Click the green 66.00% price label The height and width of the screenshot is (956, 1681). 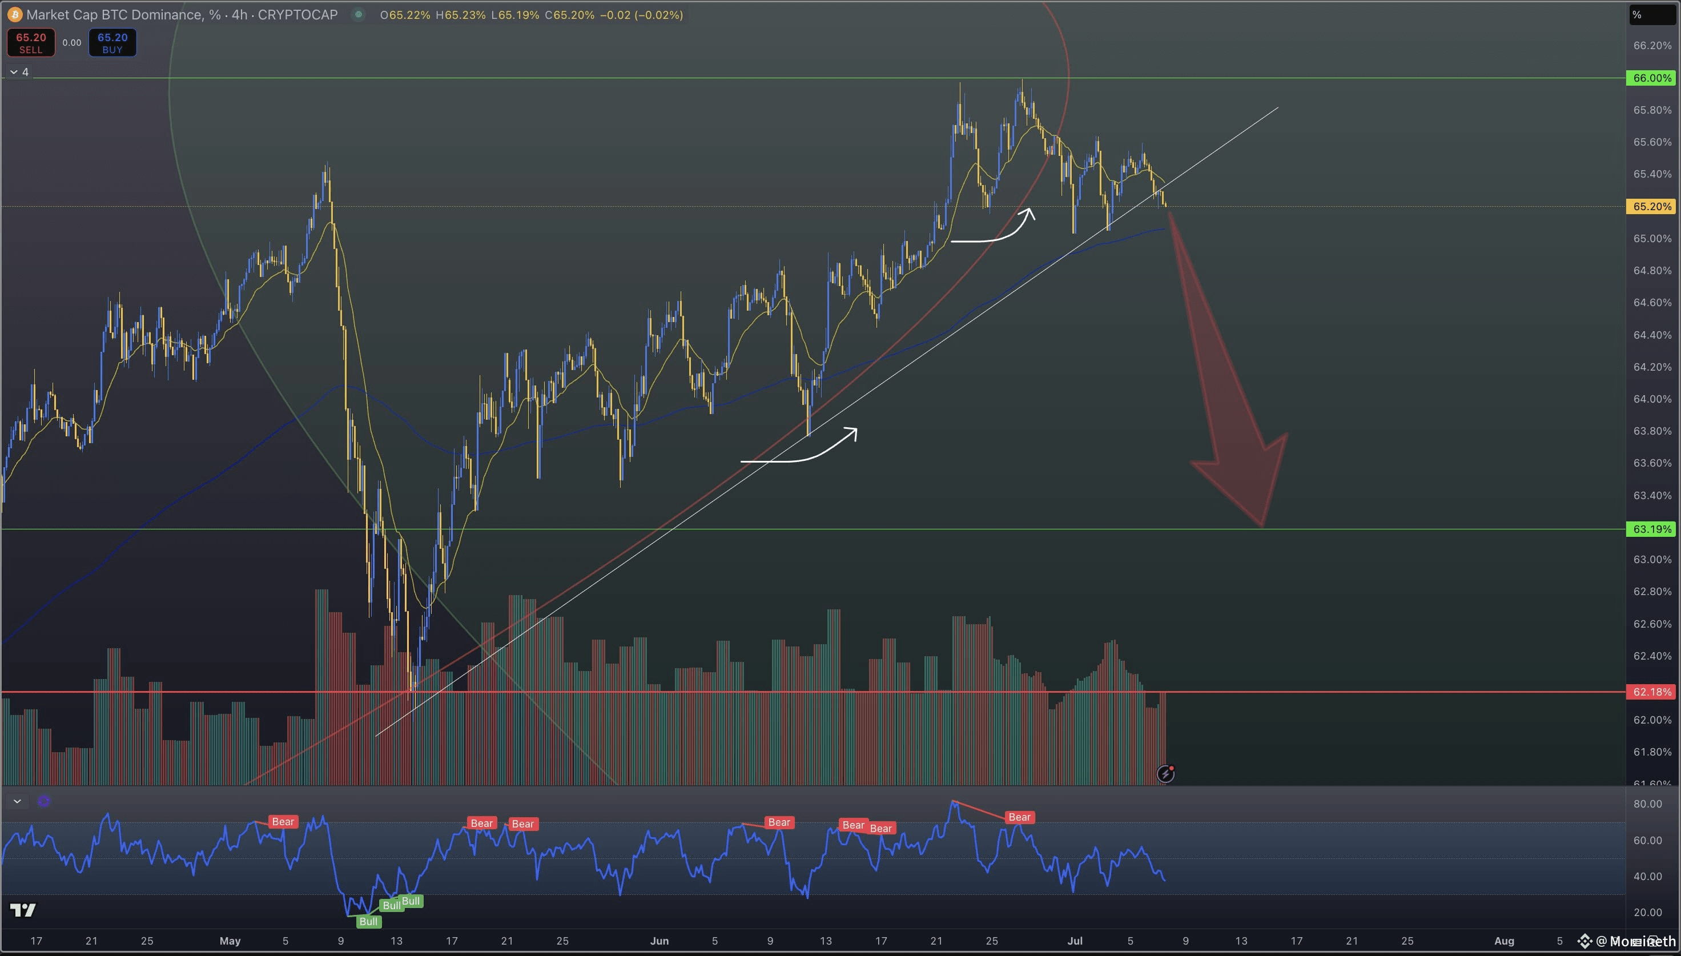(x=1651, y=78)
